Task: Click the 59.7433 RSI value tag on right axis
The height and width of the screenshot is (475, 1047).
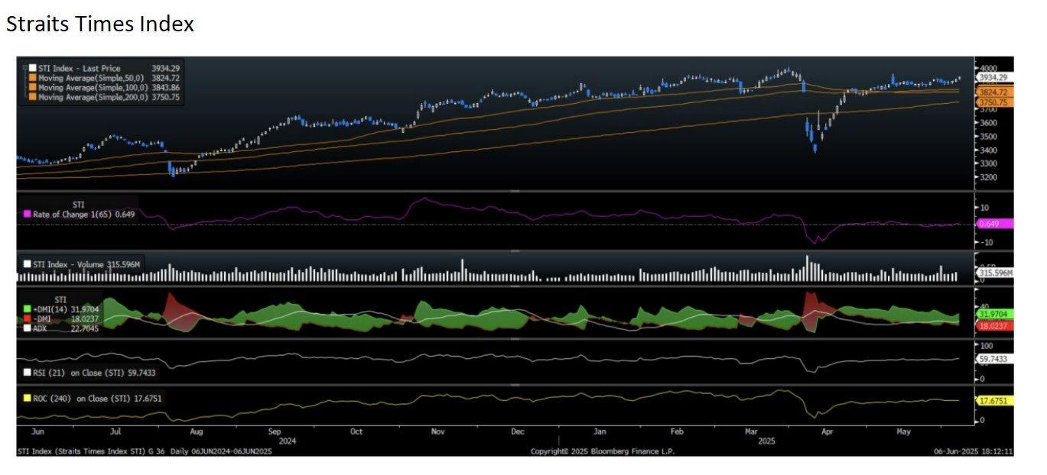Action: (995, 358)
